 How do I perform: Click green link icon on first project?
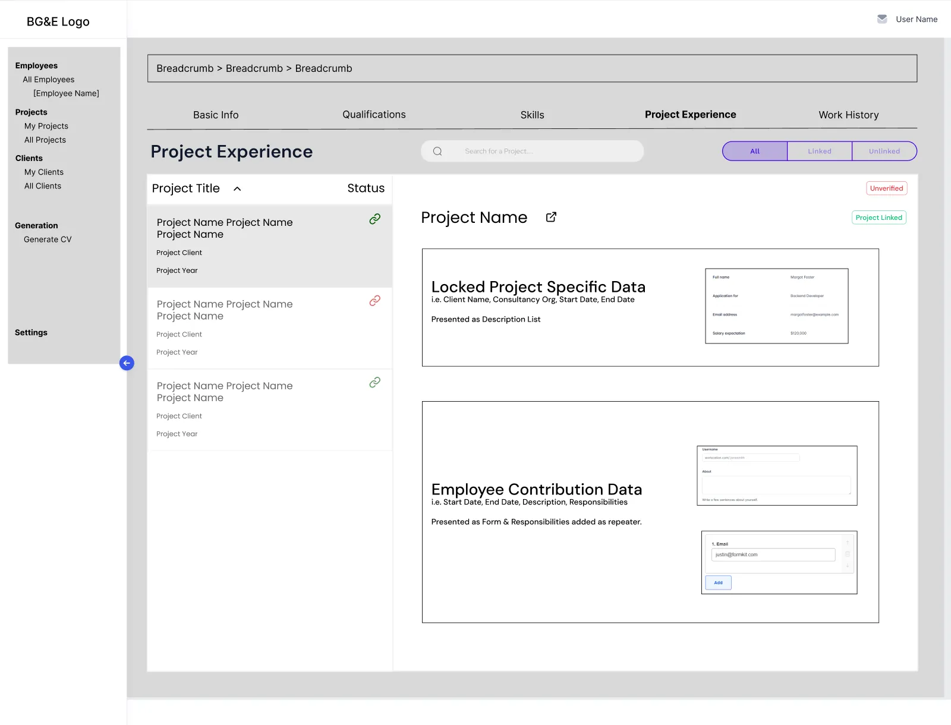[x=374, y=219]
